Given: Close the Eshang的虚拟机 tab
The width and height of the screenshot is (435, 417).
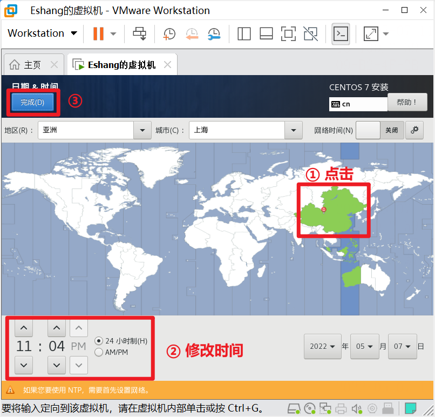Looking at the screenshot, I should [x=167, y=65].
